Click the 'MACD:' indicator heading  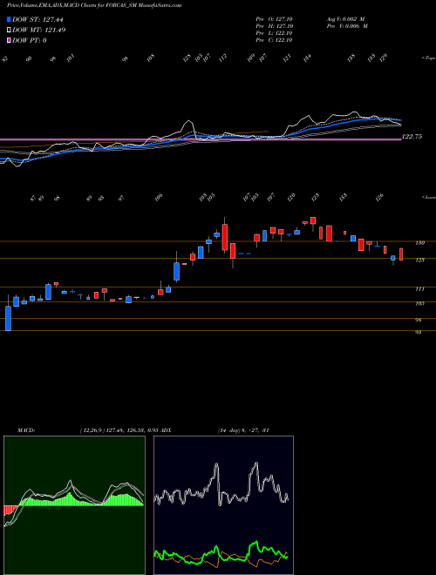(26, 430)
